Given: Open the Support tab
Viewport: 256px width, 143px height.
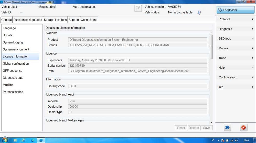Looking at the screenshot, I should [74, 20].
